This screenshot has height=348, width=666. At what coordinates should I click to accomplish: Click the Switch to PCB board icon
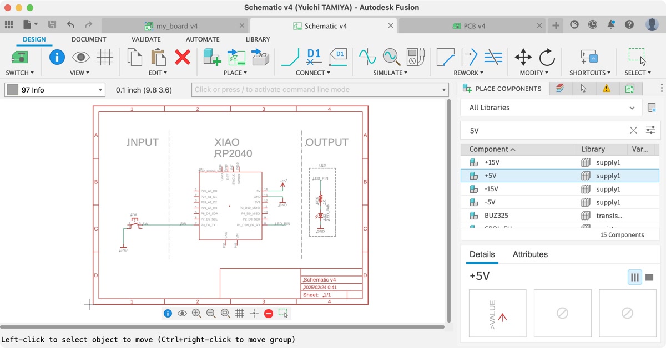click(x=20, y=57)
